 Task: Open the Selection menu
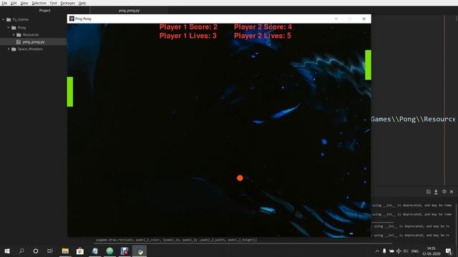[x=39, y=3]
